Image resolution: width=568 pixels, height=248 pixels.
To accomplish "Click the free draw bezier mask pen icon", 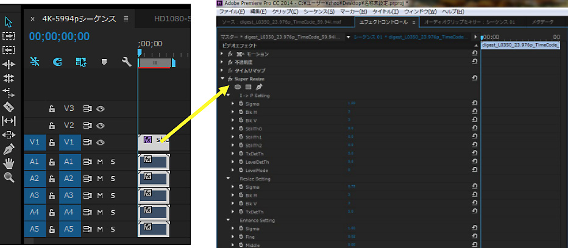I will pos(259,87).
